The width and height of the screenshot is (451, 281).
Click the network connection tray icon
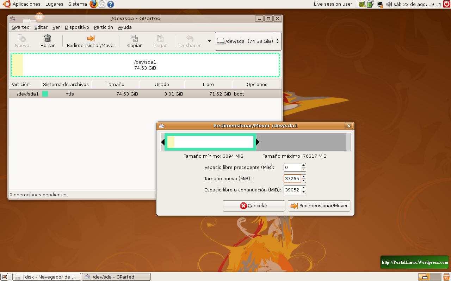(x=380, y=4)
